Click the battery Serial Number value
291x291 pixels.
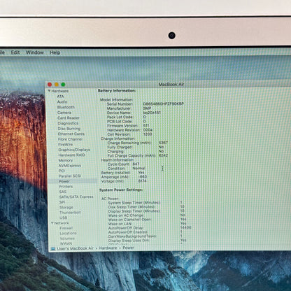click(164, 104)
